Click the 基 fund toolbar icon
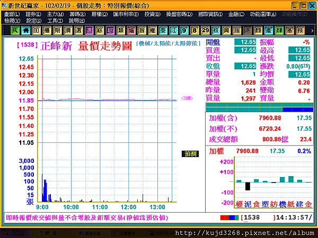Screen dimensions: 318x238 (x=289, y=31)
